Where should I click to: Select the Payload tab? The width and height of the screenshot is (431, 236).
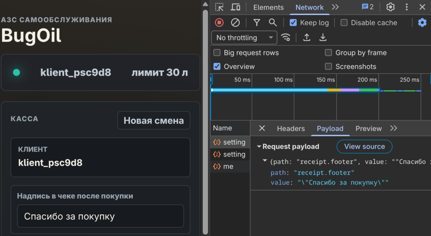tap(330, 129)
